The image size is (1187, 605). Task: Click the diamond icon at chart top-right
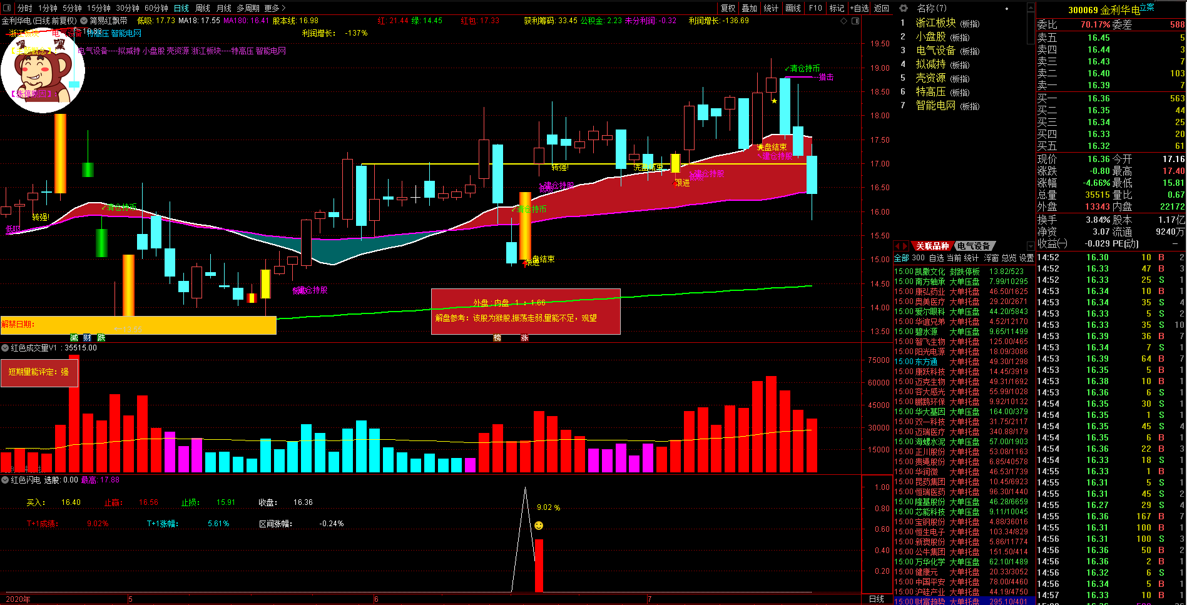[844, 21]
